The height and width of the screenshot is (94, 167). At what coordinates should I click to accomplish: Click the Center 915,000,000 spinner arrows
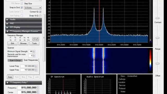click(38, 92)
